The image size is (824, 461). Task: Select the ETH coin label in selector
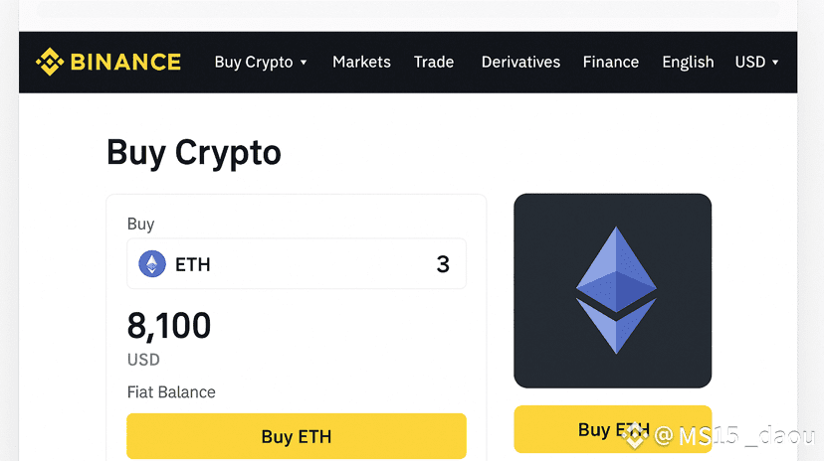[193, 265]
